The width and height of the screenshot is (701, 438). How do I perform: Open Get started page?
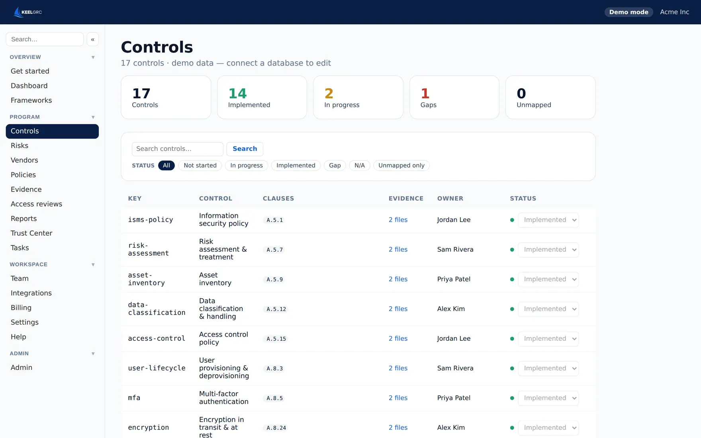(52, 71)
